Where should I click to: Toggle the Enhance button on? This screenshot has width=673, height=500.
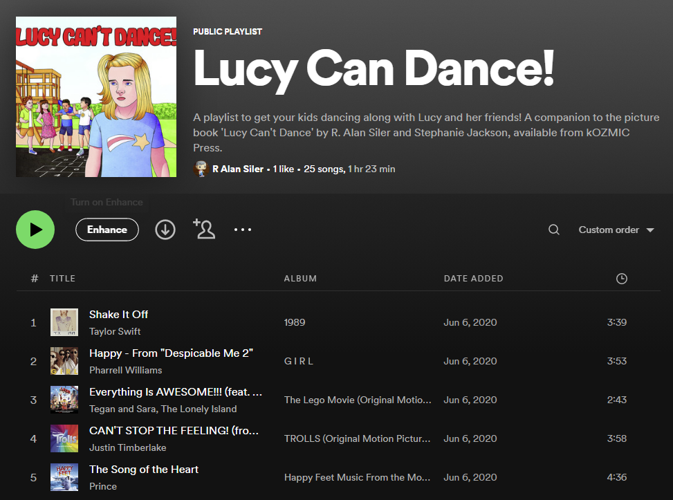tap(107, 230)
